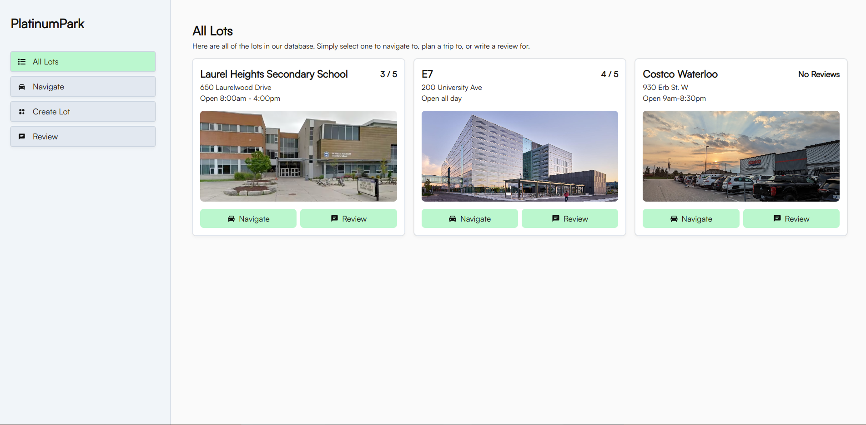Click chat icon on E7 Review button

point(556,218)
